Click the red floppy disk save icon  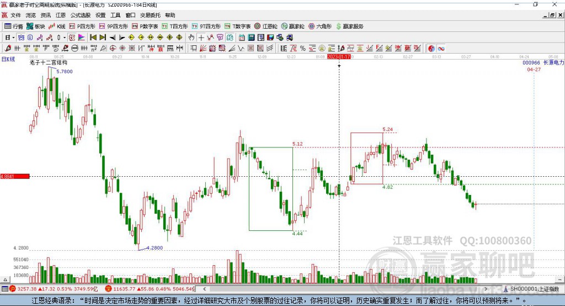click(270, 38)
